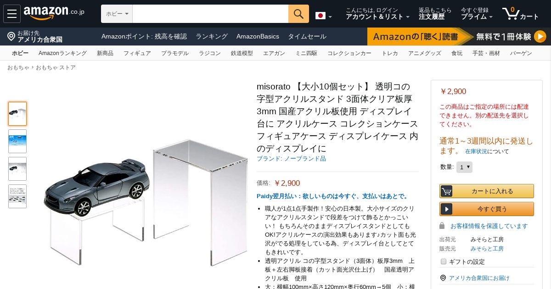The width and height of the screenshot is (551, 289).
Task: Click the orange search magnifier button
Action: [x=298, y=14]
